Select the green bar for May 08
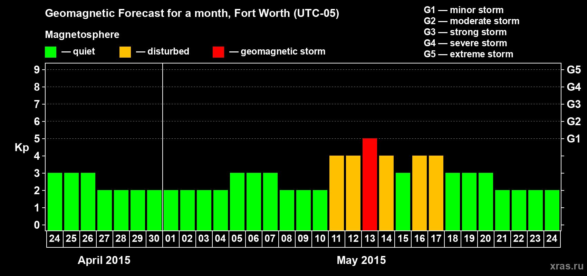 pyautogui.click(x=287, y=210)
